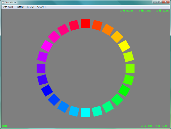
Task: Click the Z軸 0.000 readout
Action: tap(163, 11)
